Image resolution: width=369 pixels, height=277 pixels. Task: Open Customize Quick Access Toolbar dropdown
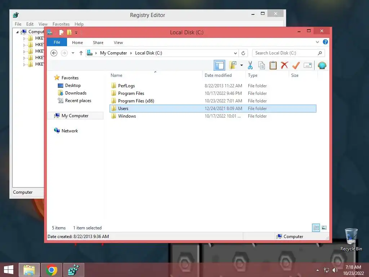click(x=76, y=32)
